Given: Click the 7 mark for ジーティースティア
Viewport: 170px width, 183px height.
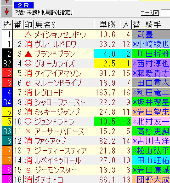Looking at the screenshot, I should click(28, 151).
